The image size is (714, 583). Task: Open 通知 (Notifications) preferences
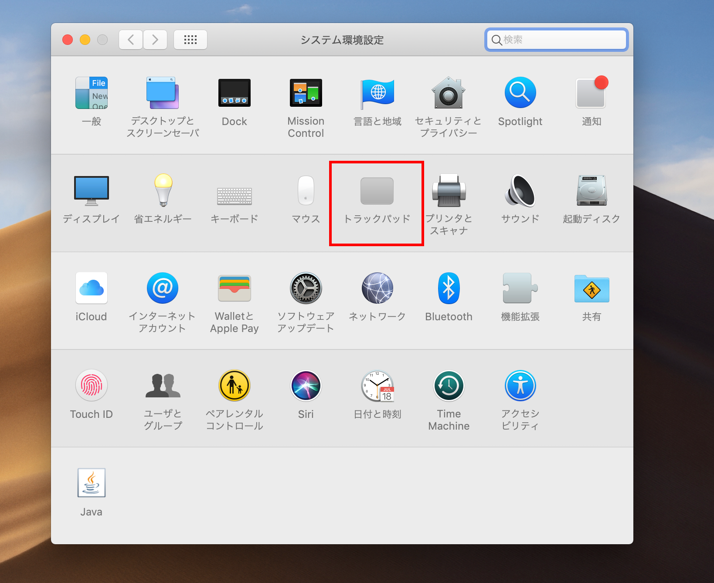(x=592, y=93)
